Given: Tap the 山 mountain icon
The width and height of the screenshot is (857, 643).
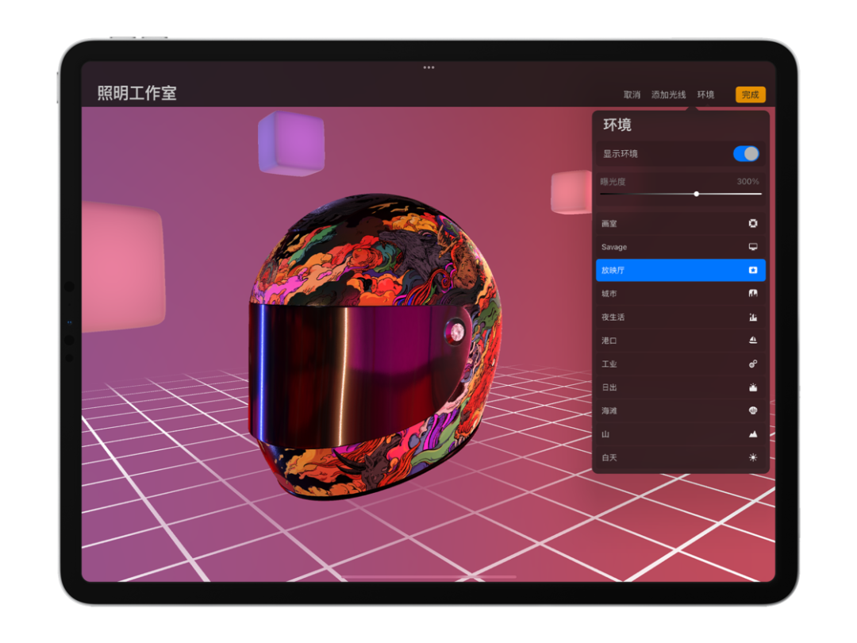Looking at the screenshot, I should coord(752,434).
